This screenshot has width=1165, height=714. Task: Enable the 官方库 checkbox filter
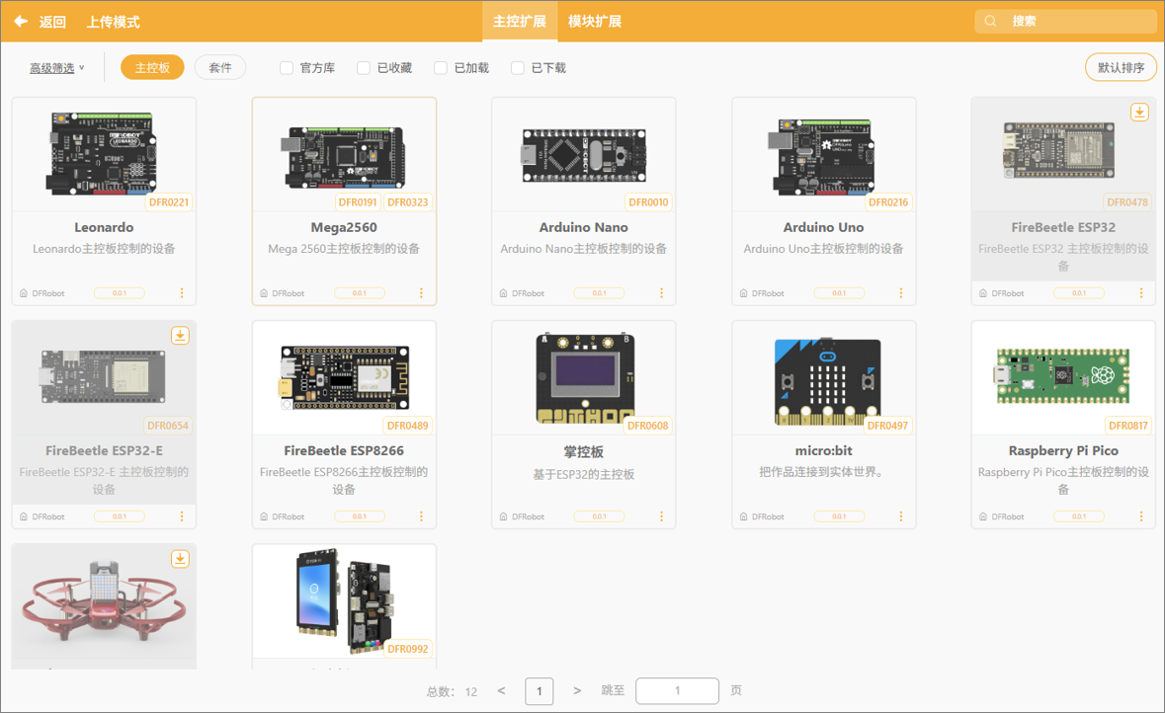(287, 68)
